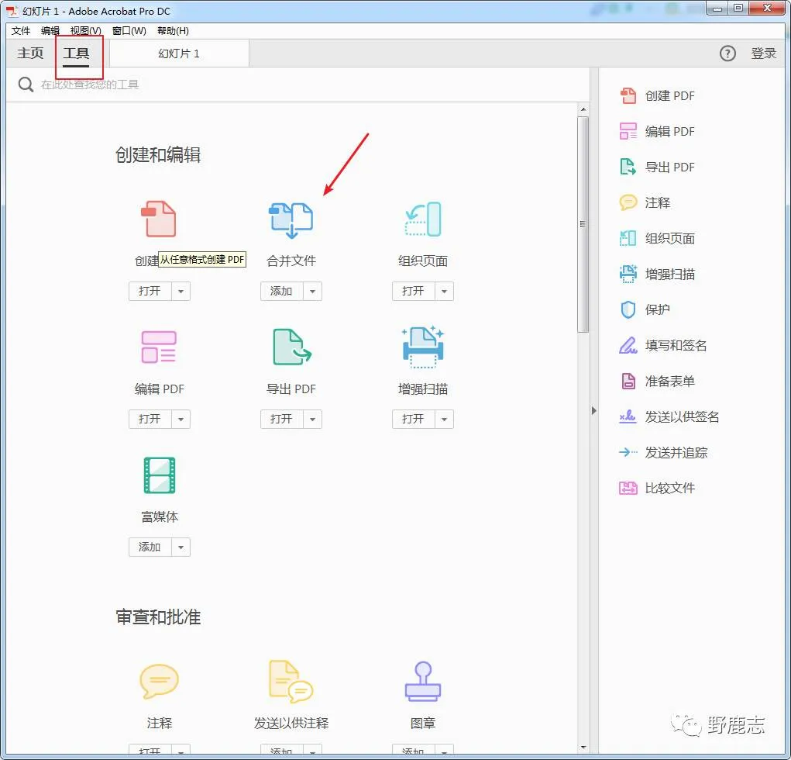Open 创建 PDF in the right sidebar
The width and height of the screenshot is (791, 760).
657,95
